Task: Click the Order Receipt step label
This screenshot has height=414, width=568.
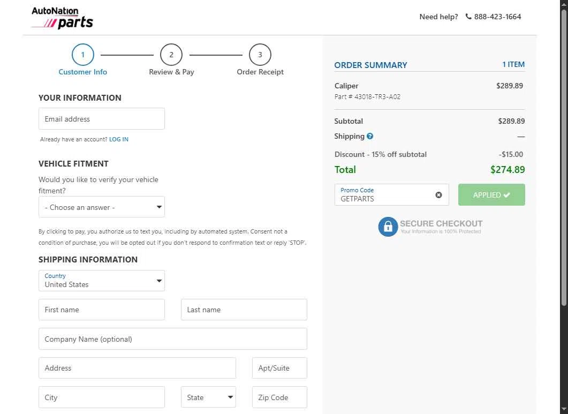Action: point(260,72)
